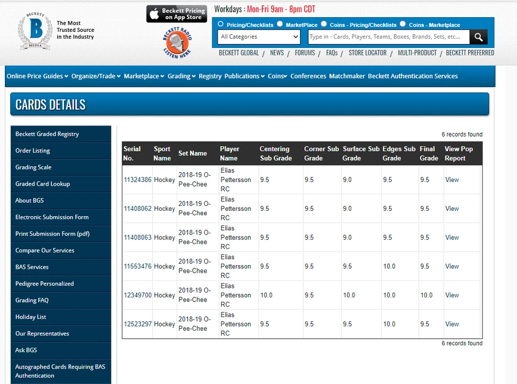Image resolution: width=517 pixels, height=384 pixels.
Task: View pop report for serial 12349700
Action: [x=452, y=295]
